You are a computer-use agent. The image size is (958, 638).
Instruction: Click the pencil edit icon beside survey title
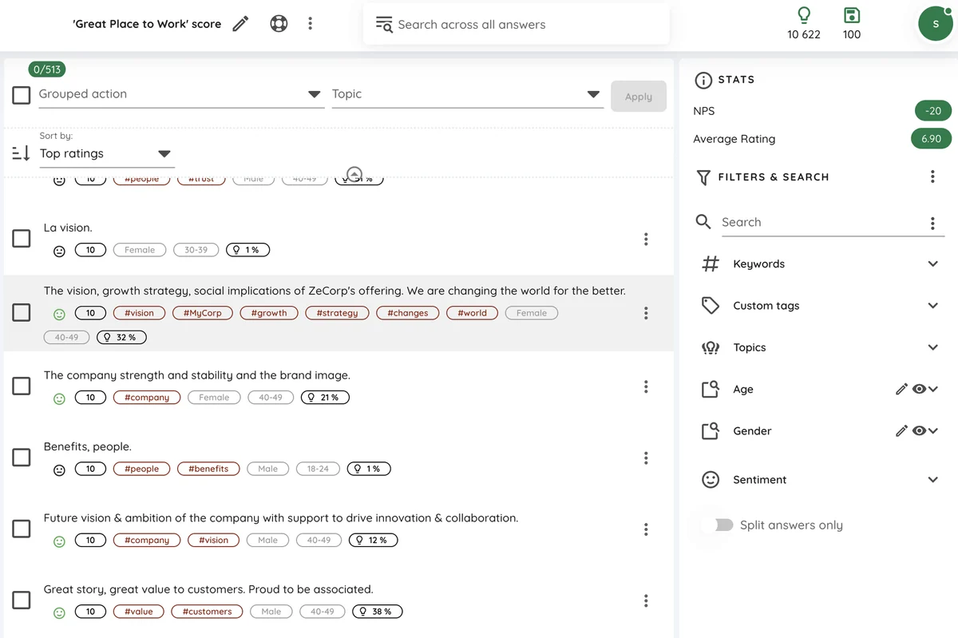click(x=240, y=24)
